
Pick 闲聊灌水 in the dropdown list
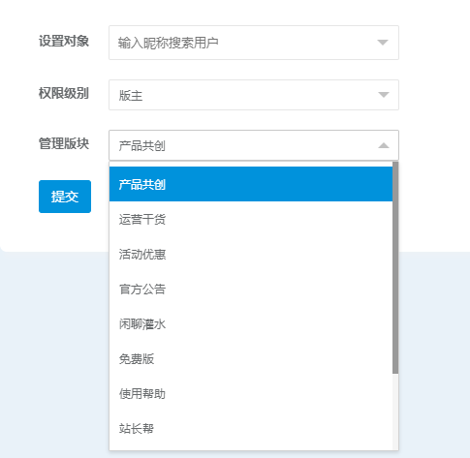point(251,323)
